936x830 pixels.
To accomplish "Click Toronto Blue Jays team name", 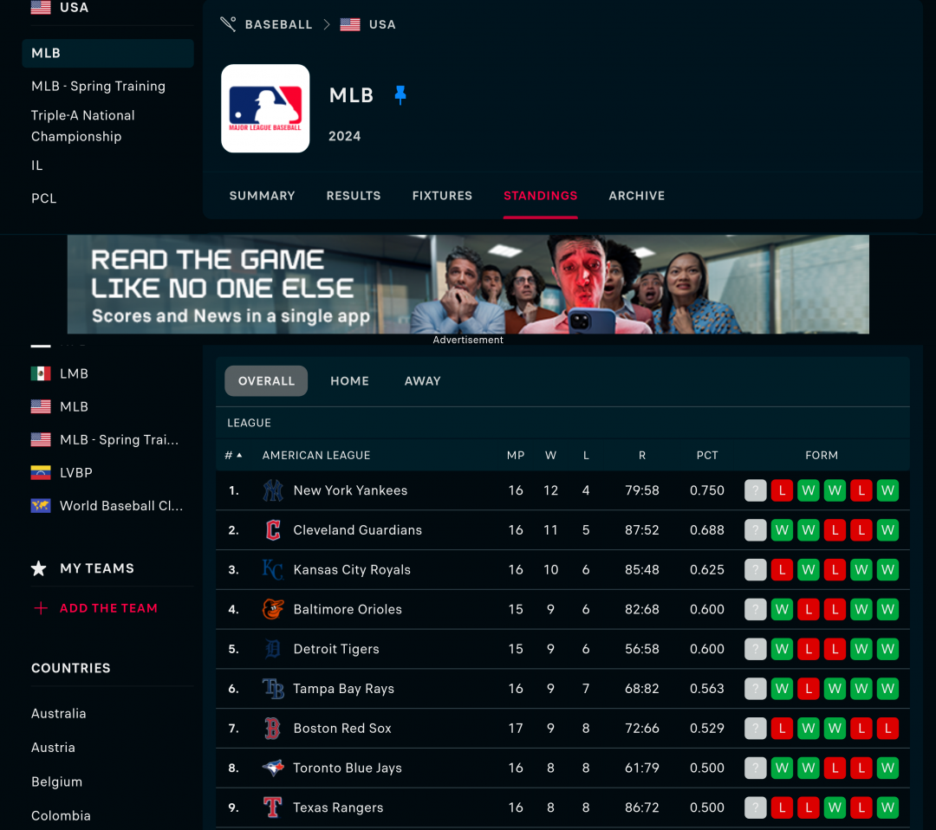I will pos(348,768).
